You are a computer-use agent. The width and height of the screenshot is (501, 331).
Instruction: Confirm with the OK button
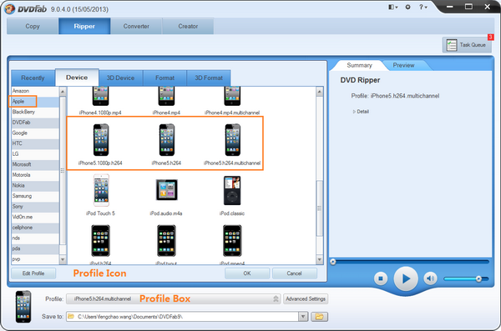click(247, 273)
